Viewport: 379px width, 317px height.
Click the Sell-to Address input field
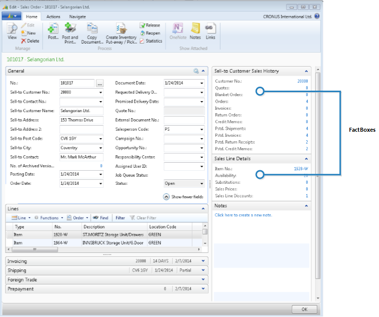81,120
